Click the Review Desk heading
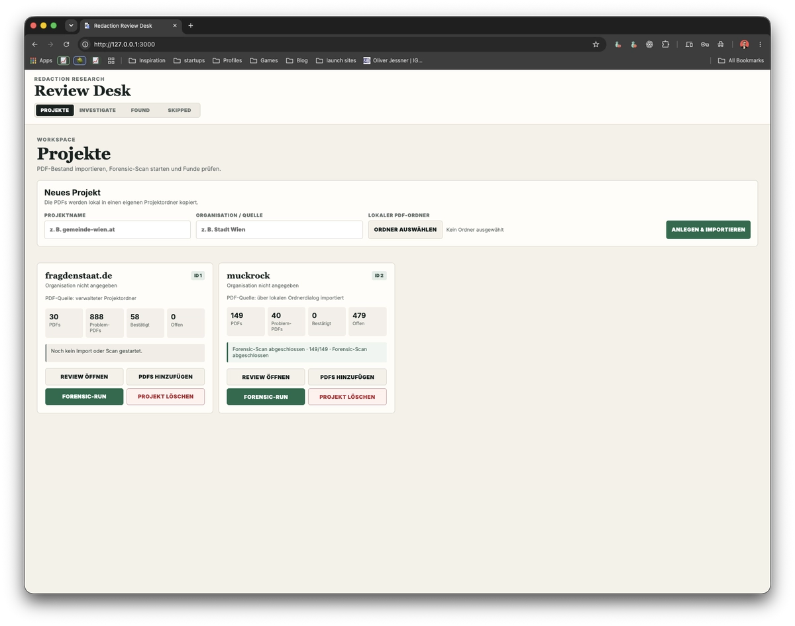Viewport: 795px width, 626px height. click(x=83, y=91)
